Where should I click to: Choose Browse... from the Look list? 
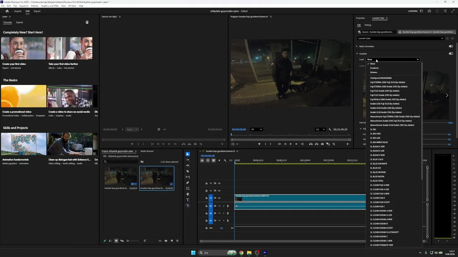click(374, 72)
